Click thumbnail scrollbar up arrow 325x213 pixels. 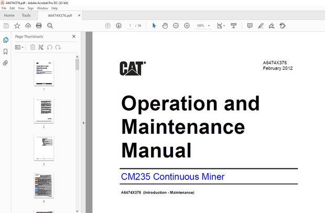pos(77,57)
